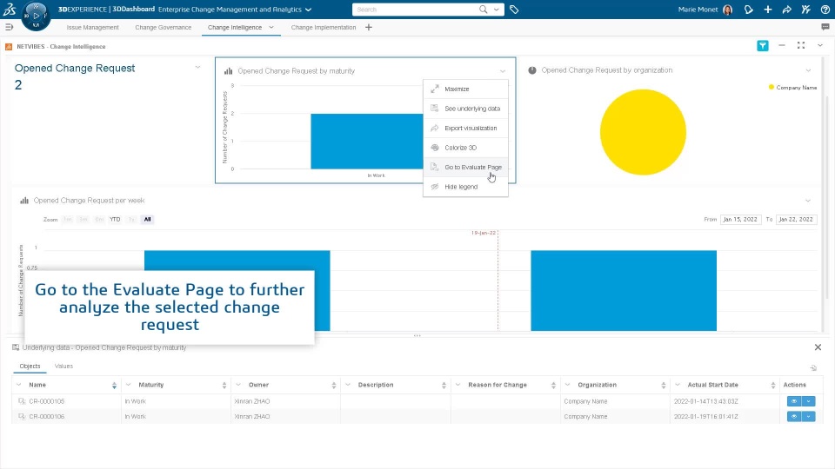Open the 3DEXPERIENCE compass
The height and width of the screenshot is (469, 835).
click(x=36, y=16)
